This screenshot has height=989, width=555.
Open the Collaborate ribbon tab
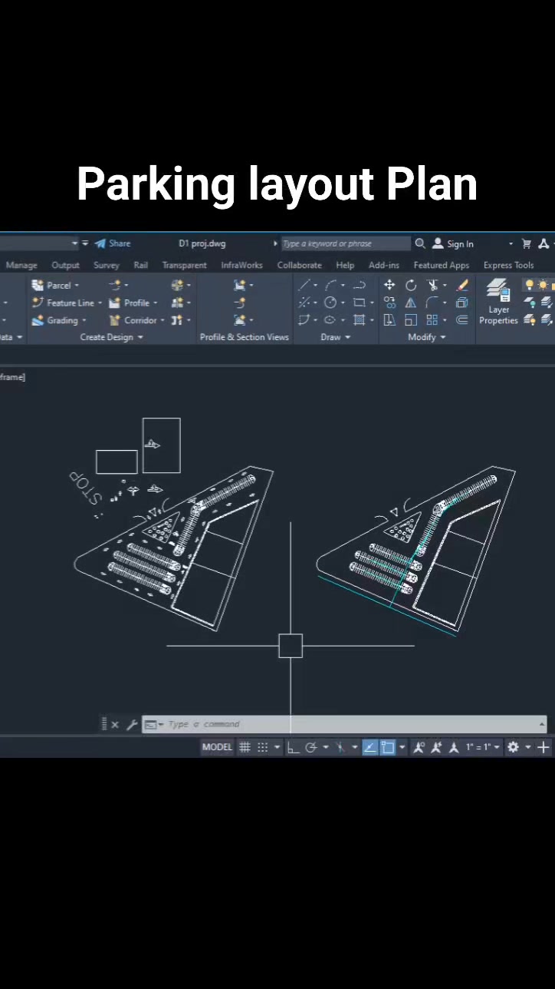click(300, 265)
